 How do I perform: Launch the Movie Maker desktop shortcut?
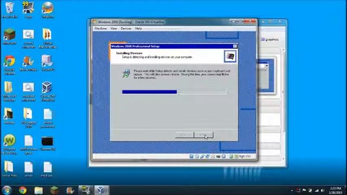[28, 63]
